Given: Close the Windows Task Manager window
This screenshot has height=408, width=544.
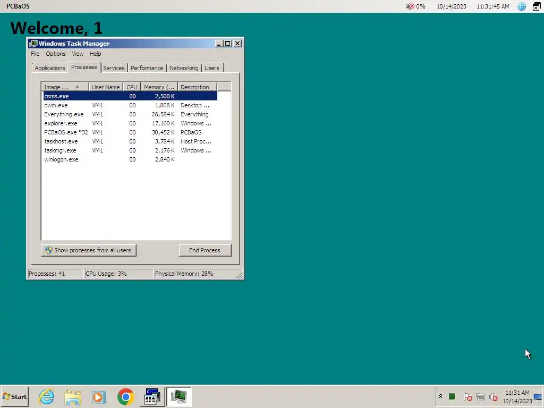Looking at the screenshot, I should point(237,44).
